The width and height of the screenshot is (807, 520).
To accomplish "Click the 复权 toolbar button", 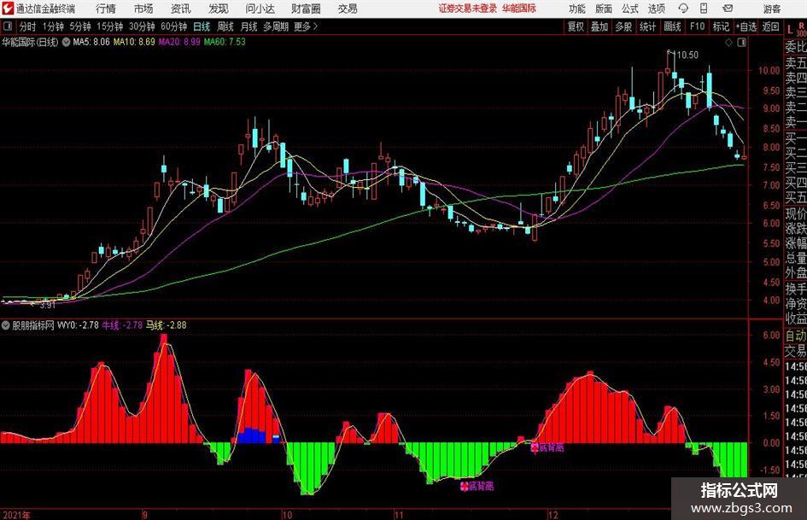I will 576,26.
